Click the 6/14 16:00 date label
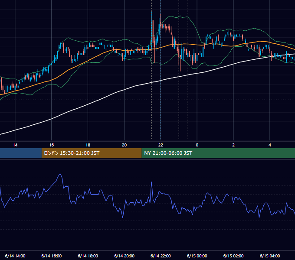295x260 pixels. [51, 256]
